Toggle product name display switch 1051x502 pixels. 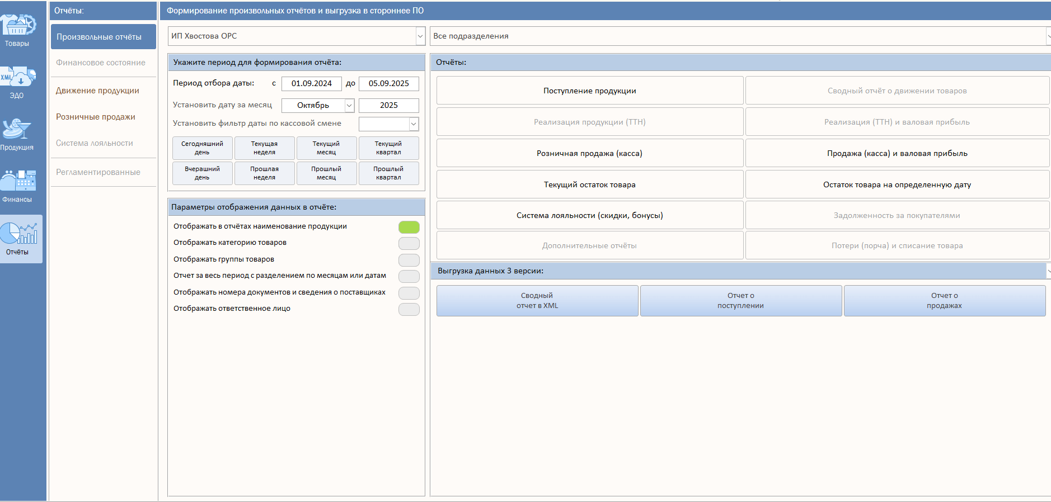click(409, 227)
